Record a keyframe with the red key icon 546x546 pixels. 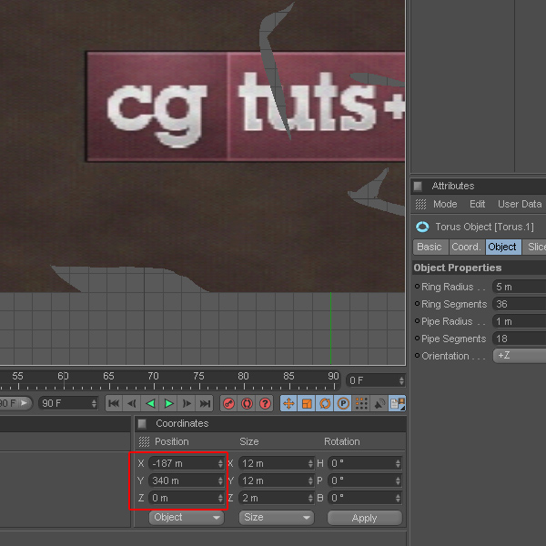228,403
